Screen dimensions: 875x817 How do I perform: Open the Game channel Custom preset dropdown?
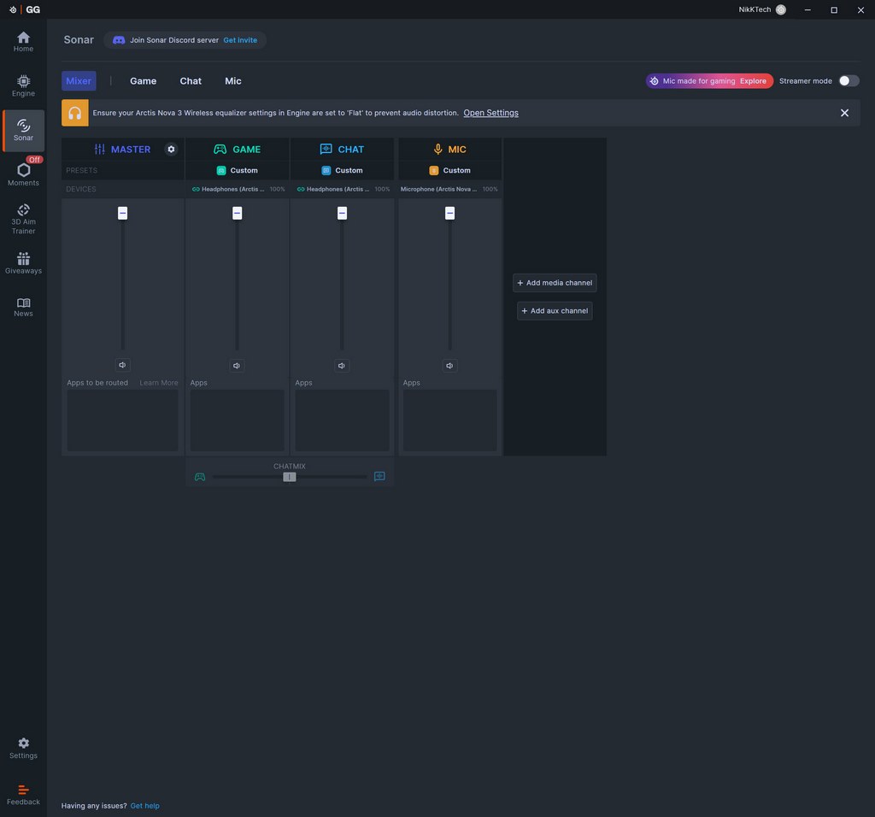[x=238, y=170]
